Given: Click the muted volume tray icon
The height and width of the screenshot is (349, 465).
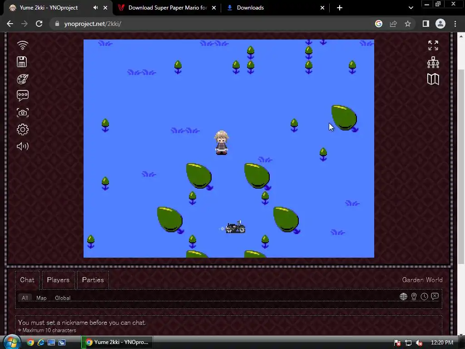Looking at the screenshot, I should [419, 343].
